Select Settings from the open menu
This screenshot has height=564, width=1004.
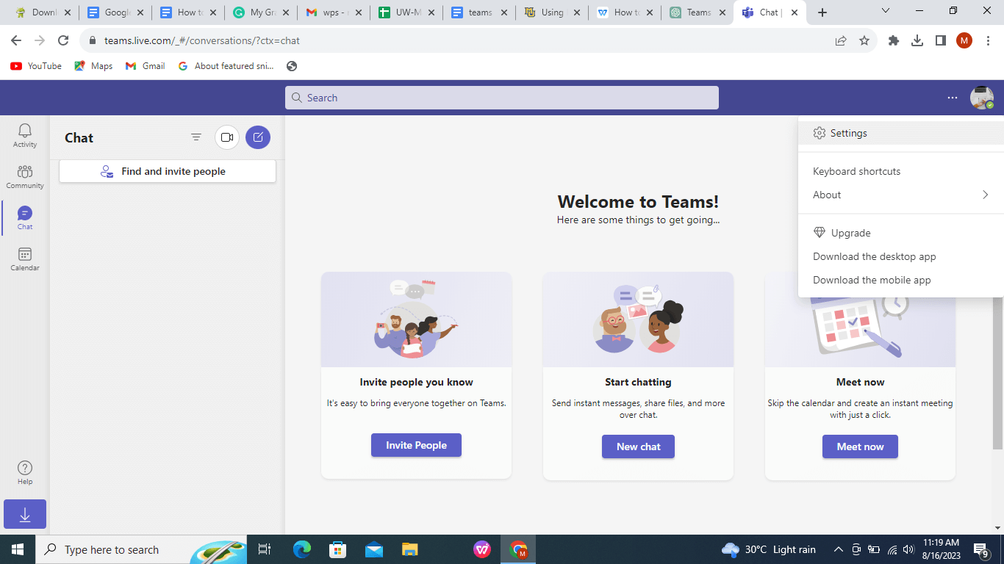(x=848, y=133)
